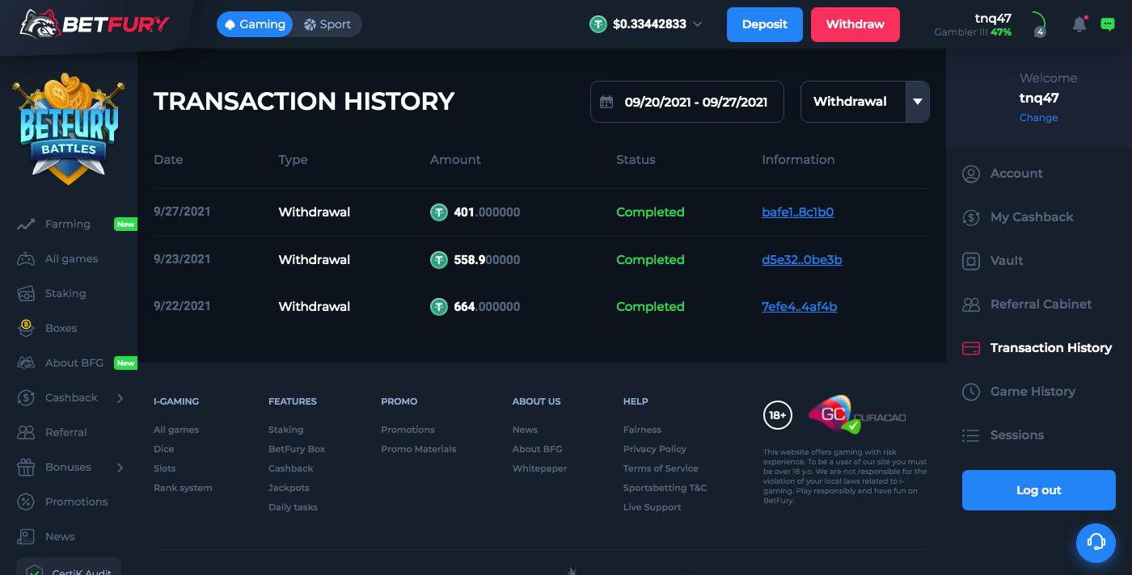
Task: Click the rank level 4 progress ring
Action: (x=1040, y=25)
